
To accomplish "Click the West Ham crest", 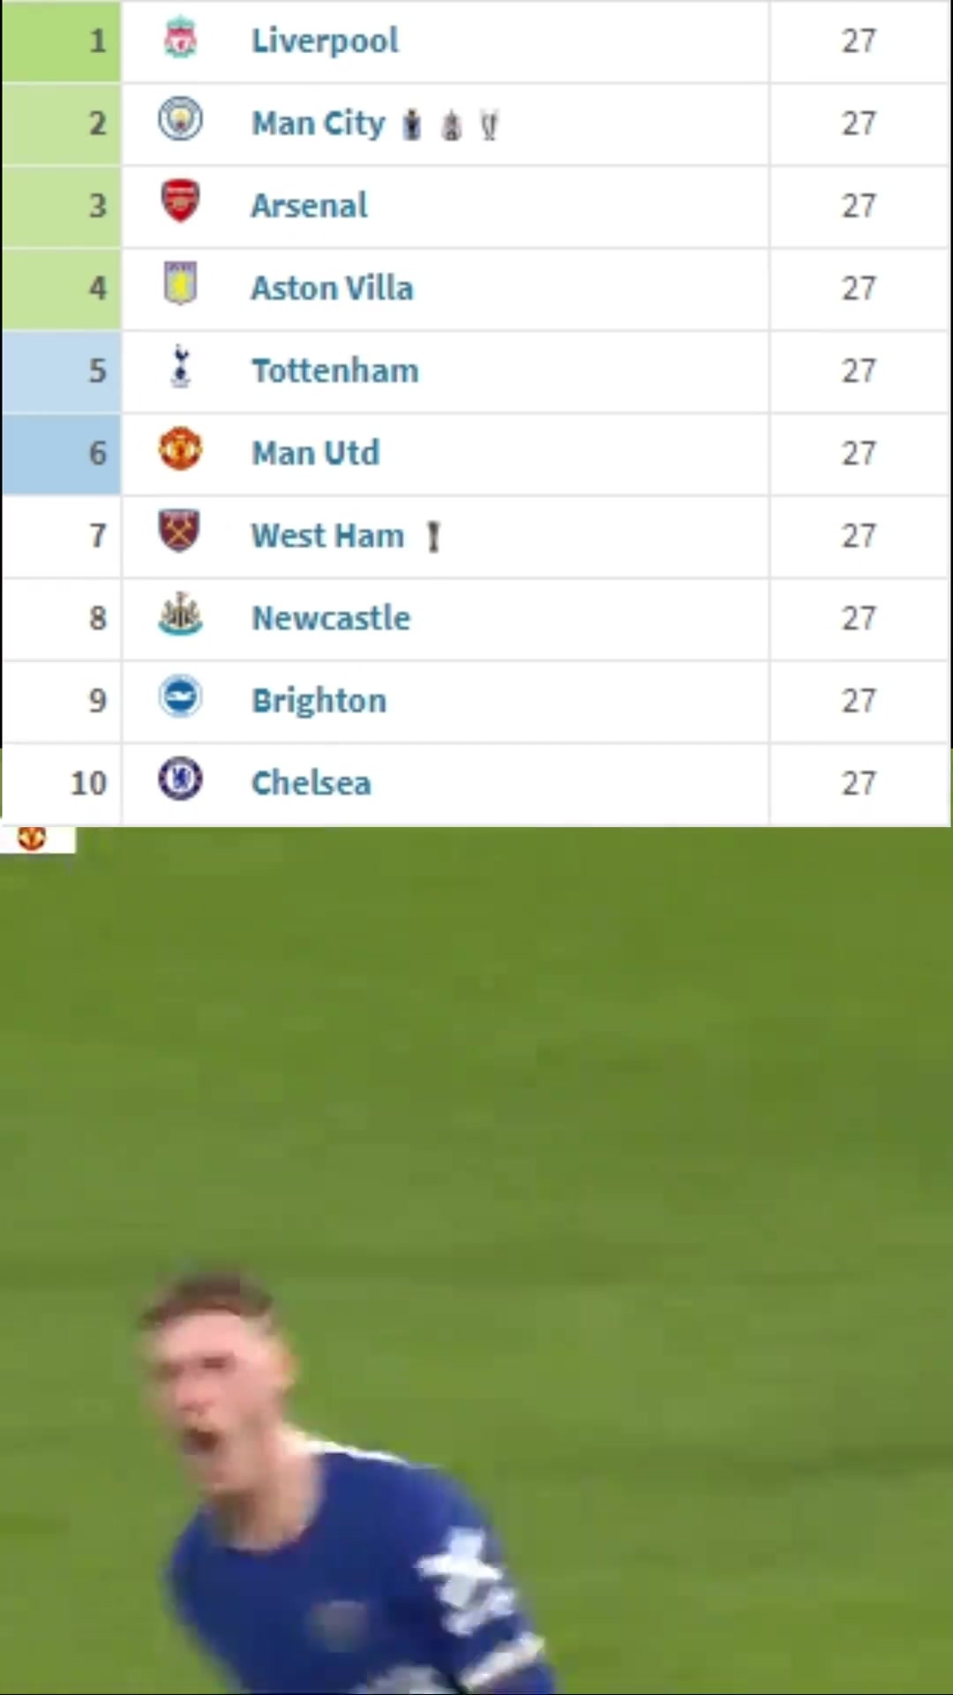I will click(x=180, y=531).
